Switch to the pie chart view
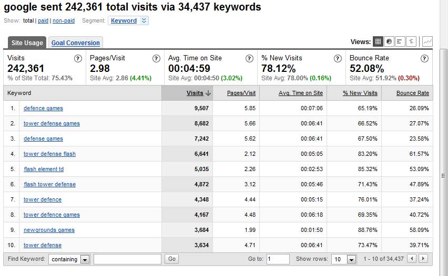This screenshot has height=276, width=448. (x=389, y=41)
